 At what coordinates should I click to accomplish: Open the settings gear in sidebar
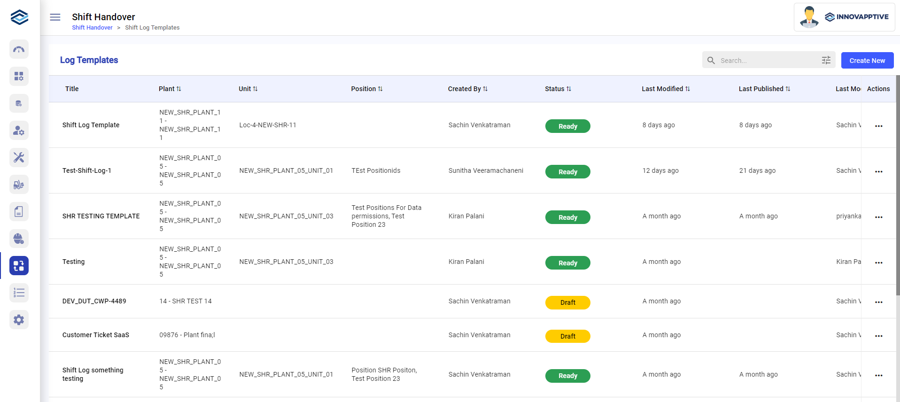(19, 320)
